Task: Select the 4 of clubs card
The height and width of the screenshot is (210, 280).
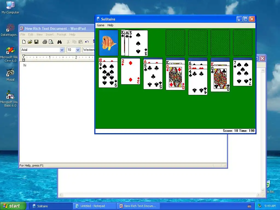Action: tap(198, 82)
